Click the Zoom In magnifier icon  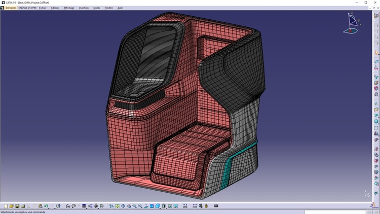[134, 206]
